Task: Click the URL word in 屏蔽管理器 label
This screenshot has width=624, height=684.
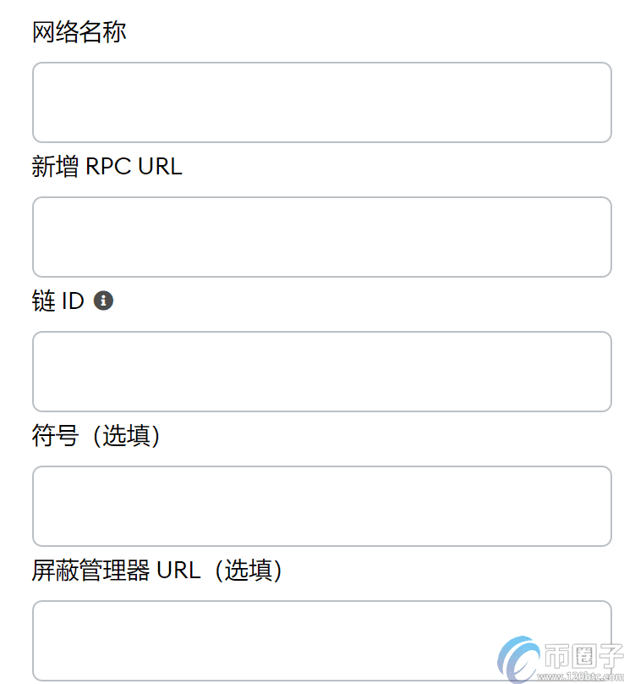Action: [178, 571]
